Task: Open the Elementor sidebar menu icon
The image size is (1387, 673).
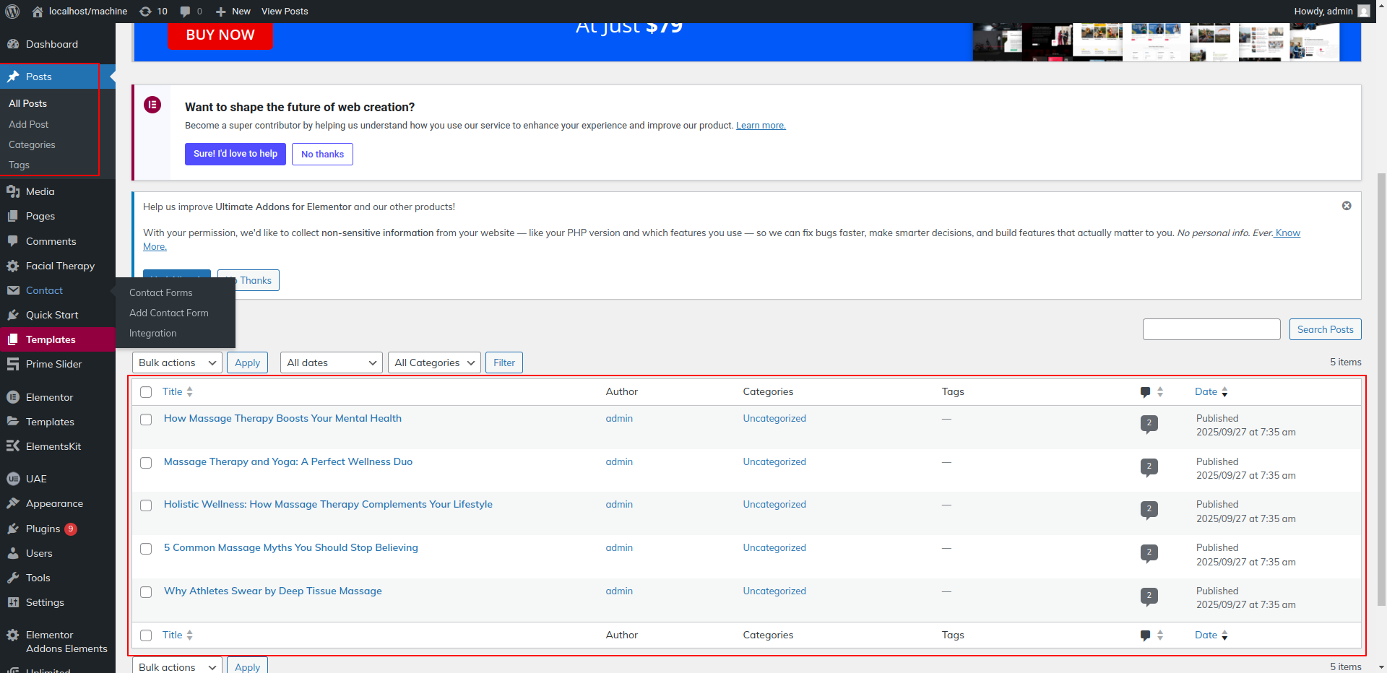Action: tap(13, 397)
